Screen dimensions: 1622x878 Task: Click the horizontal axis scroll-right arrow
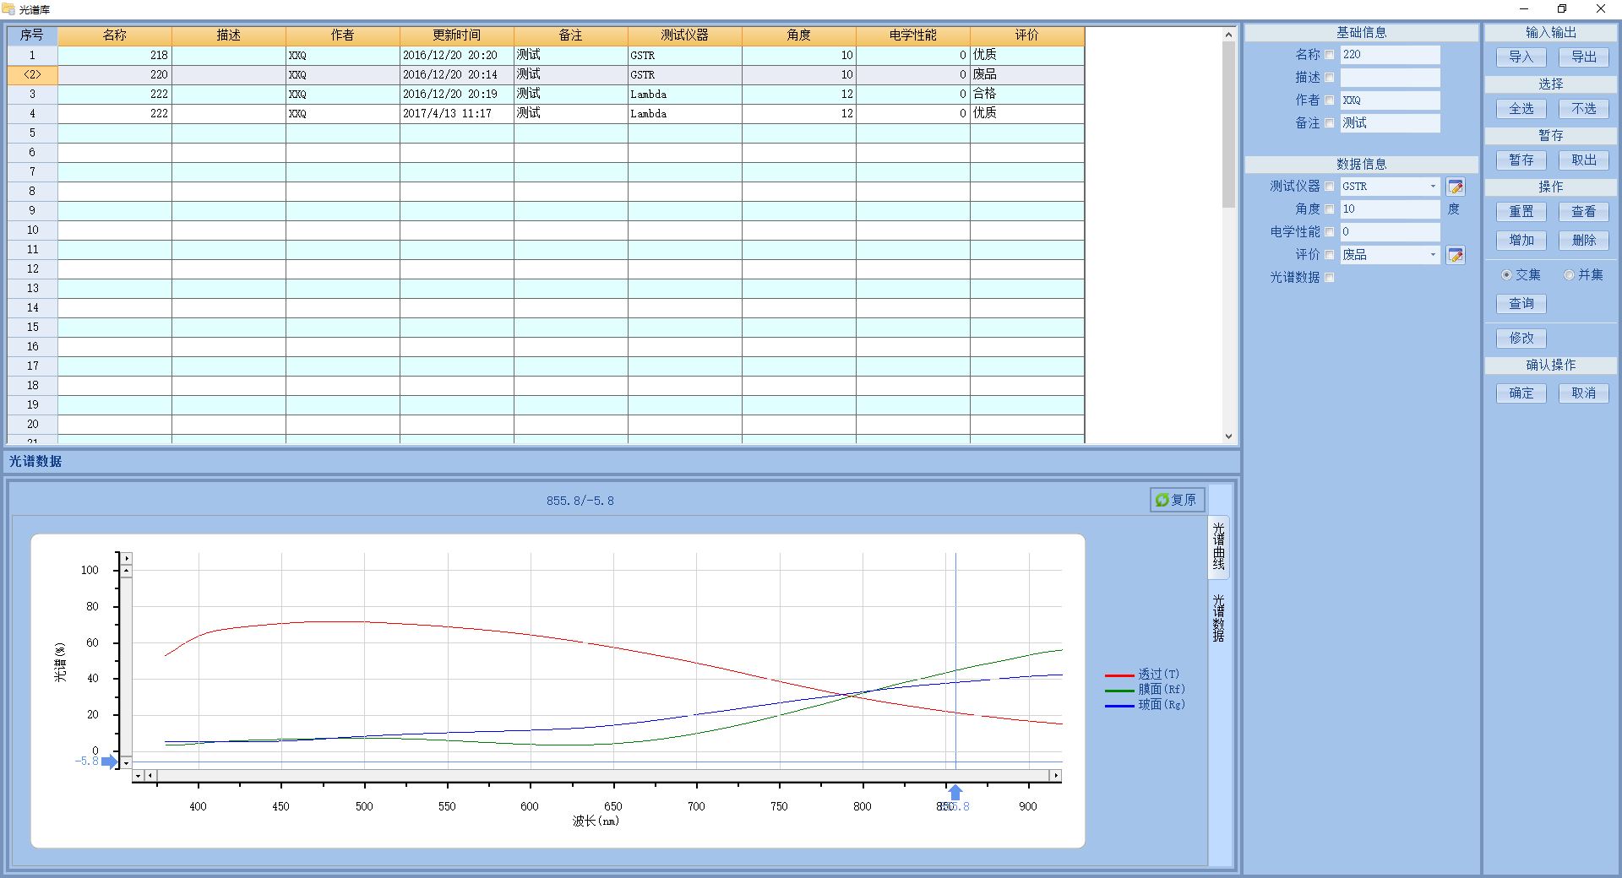coord(1055,775)
